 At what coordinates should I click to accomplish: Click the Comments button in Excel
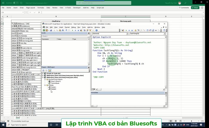(x=184, y=7)
